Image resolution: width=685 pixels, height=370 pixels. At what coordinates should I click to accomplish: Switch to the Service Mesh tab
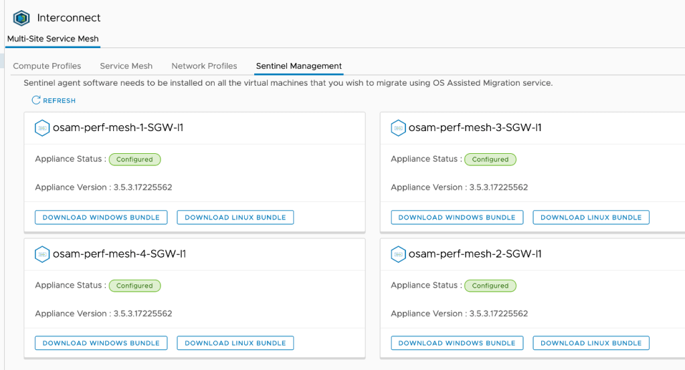click(126, 66)
